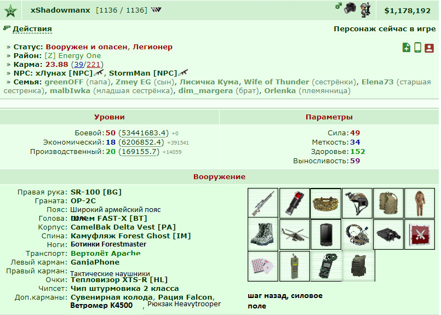Open the [Z] Energy One district link
Image resolution: width=441 pixels, height=315 pixels.
tap(72, 55)
